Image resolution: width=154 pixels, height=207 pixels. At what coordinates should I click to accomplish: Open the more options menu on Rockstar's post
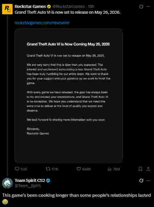pyautogui.click(x=148, y=7)
